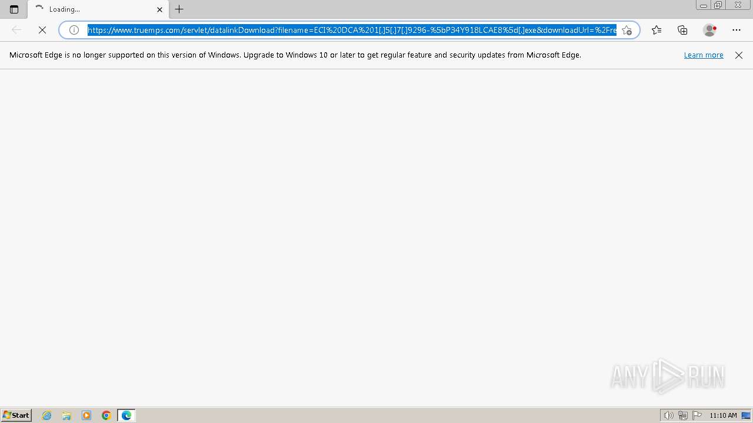This screenshot has height=423, width=753.
Task: Open a new tab with plus button
Action: click(x=179, y=9)
